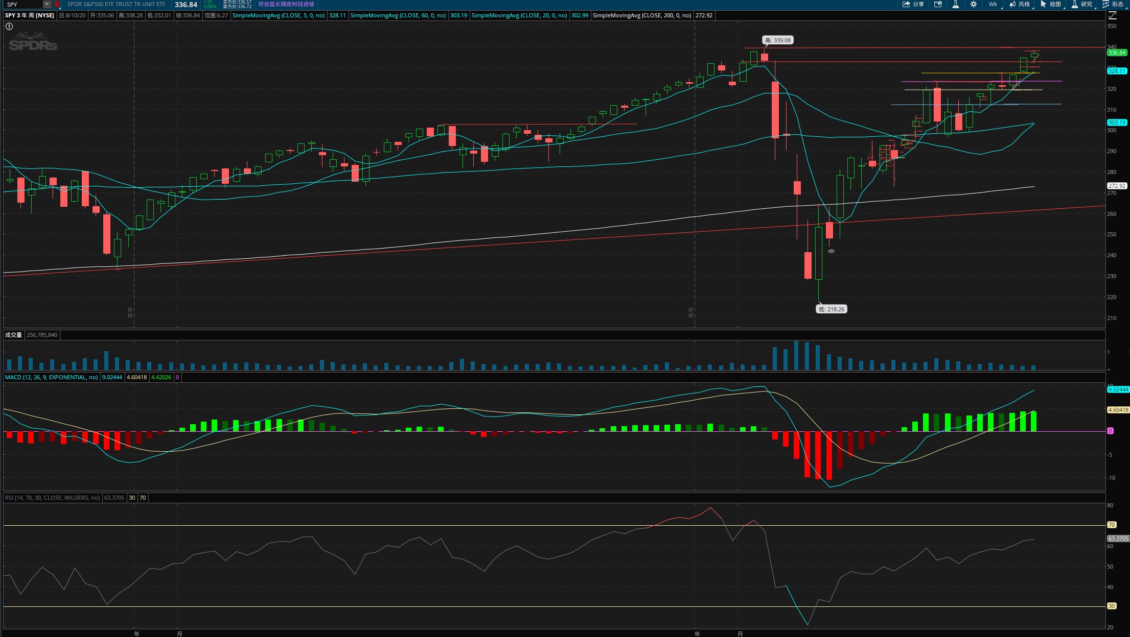The width and height of the screenshot is (1130, 637).
Task: Click the red symbol link icon
Action: [57, 4]
